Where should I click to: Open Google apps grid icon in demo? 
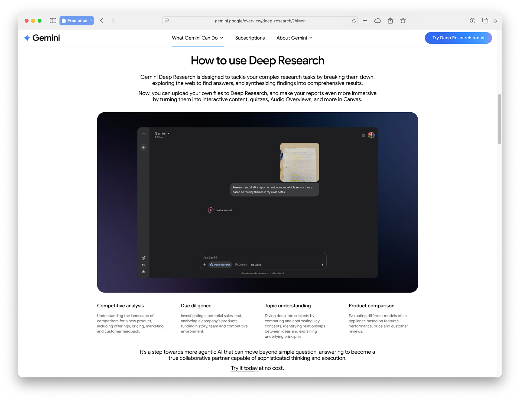(363, 135)
